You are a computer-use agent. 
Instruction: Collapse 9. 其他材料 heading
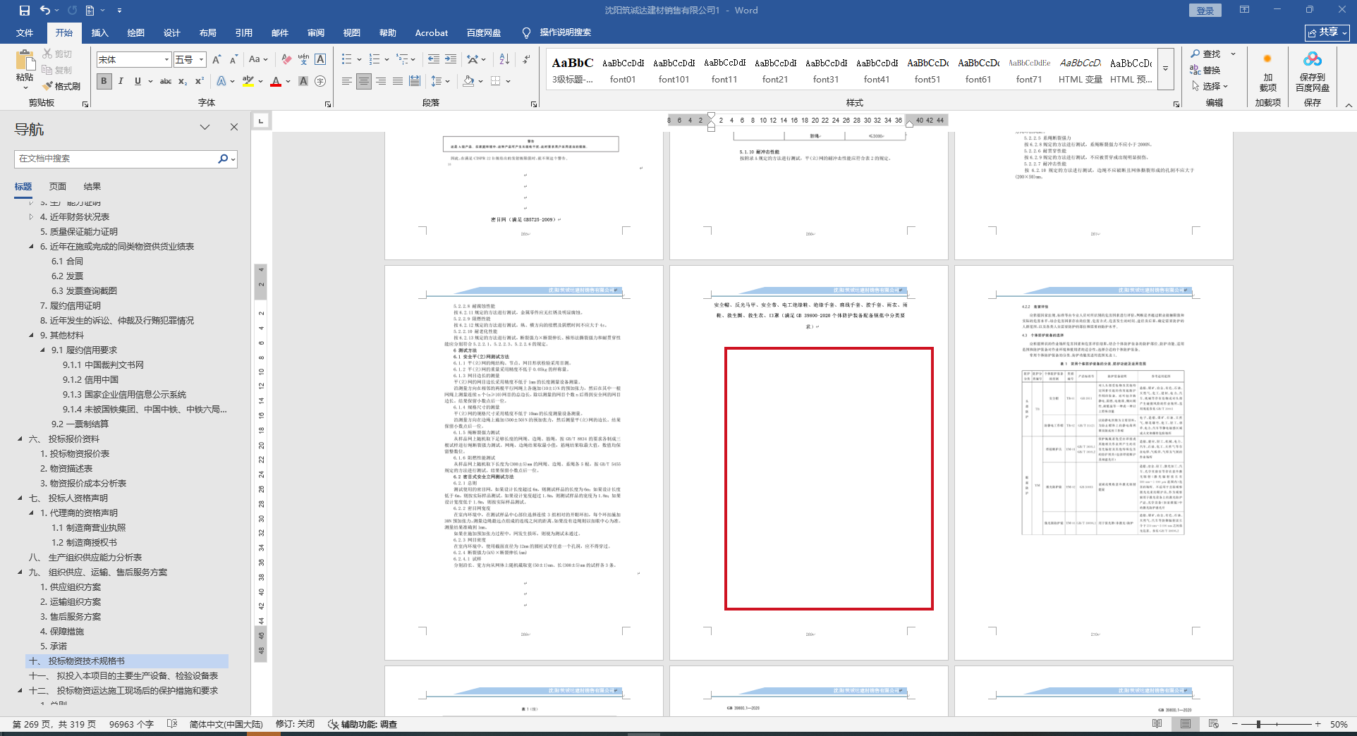tap(31, 336)
